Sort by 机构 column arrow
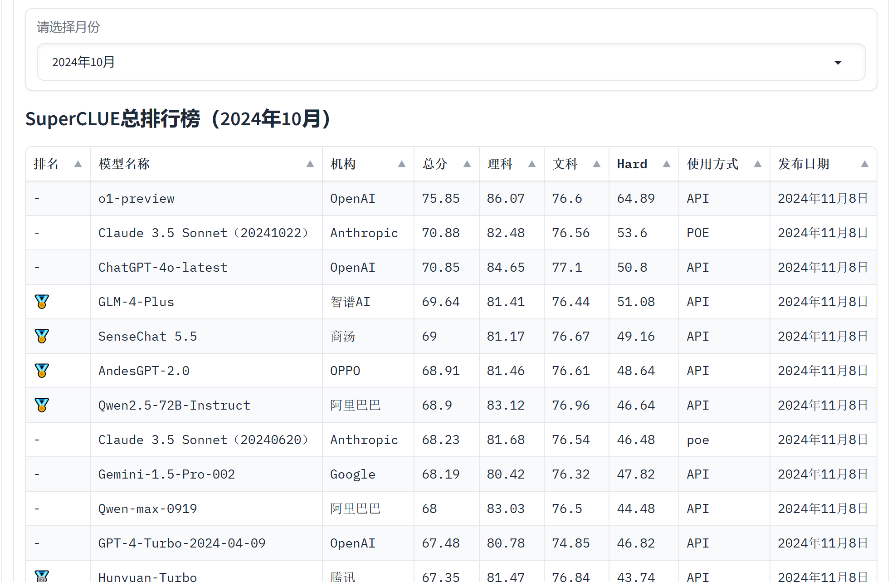This screenshot has width=892, height=582. coord(402,164)
